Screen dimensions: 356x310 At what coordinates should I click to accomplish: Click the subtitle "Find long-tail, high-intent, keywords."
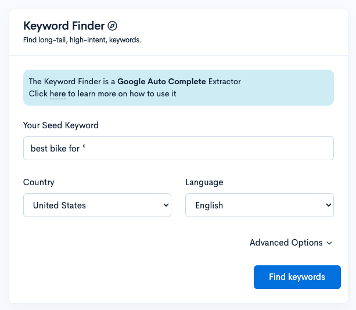(x=82, y=41)
